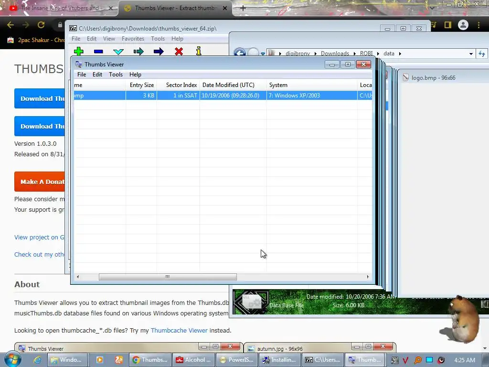
Task: Click the orange UC Browser taskbar icon
Action: [119, 360]
